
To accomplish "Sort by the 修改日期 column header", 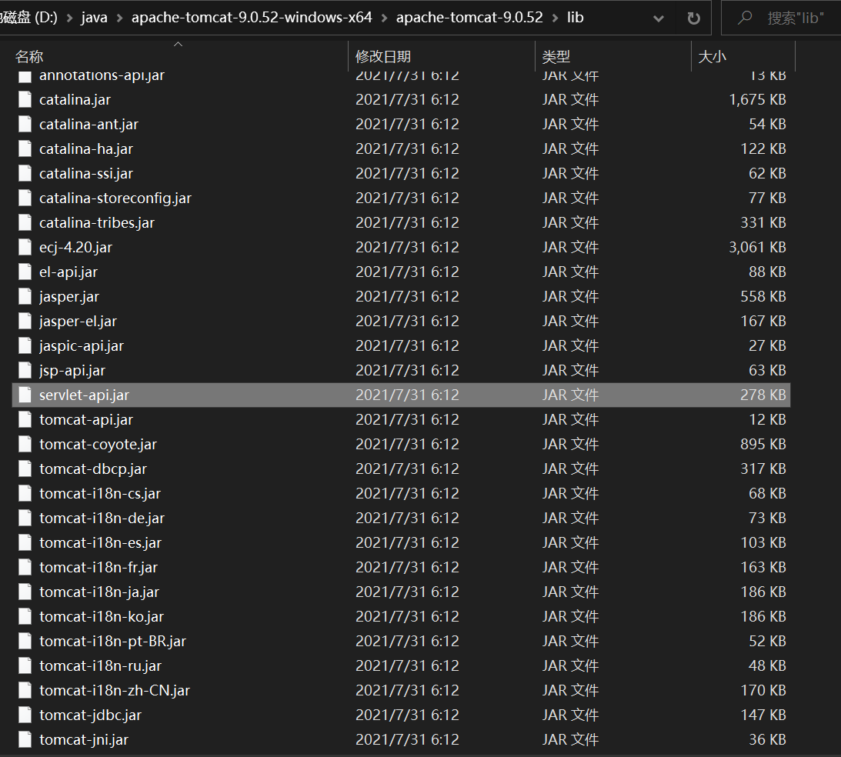I will [x=383, y=56].
